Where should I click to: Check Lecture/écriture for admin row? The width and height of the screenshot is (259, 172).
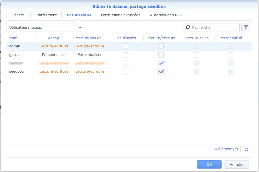point(161,46)
